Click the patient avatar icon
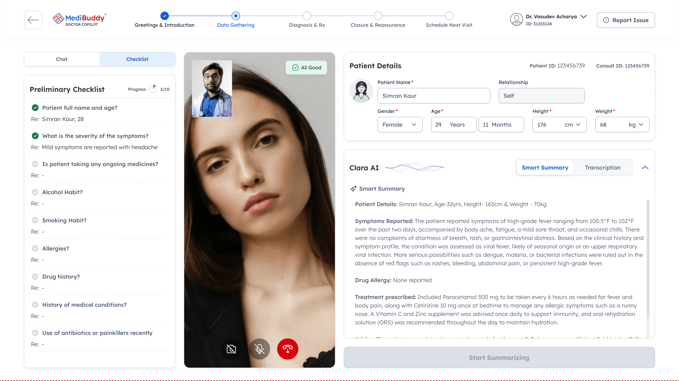The height and width of the screenshot is (381, 679). pyautogui.click(x=361, y=91)
